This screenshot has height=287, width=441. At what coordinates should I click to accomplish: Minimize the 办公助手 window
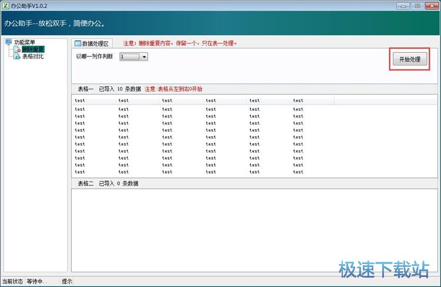pyautogui.click(x=405, y=5)
